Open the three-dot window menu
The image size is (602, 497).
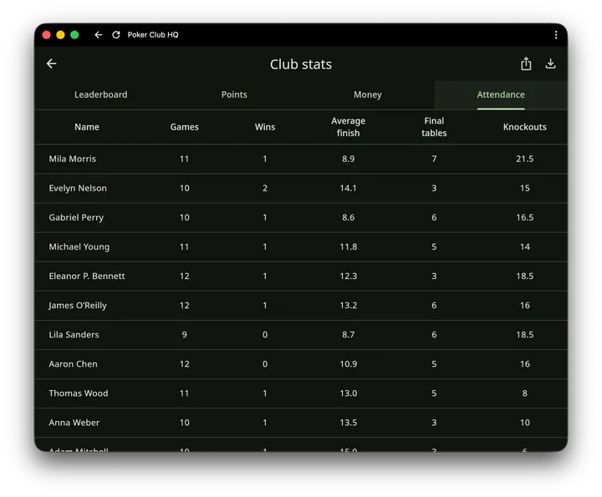coord(555,35)
